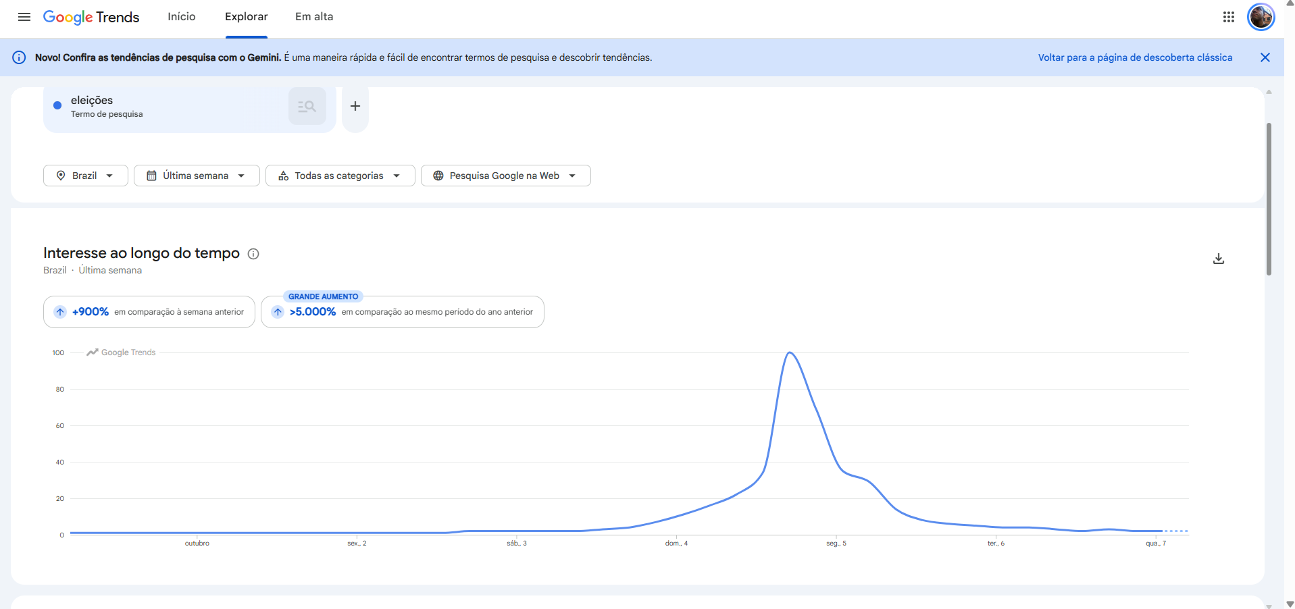Click the >5.000% yearly comparison chip

(403, 312)
